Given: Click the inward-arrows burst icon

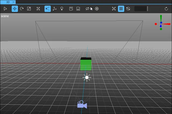Looking at the screenshot, I should pyautogui.click(x=38, y=9).
